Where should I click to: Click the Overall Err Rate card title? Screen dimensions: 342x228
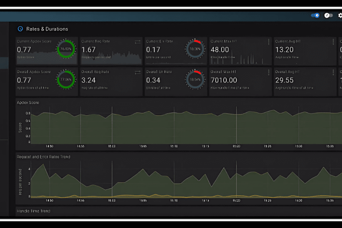(x=159, y=72)
